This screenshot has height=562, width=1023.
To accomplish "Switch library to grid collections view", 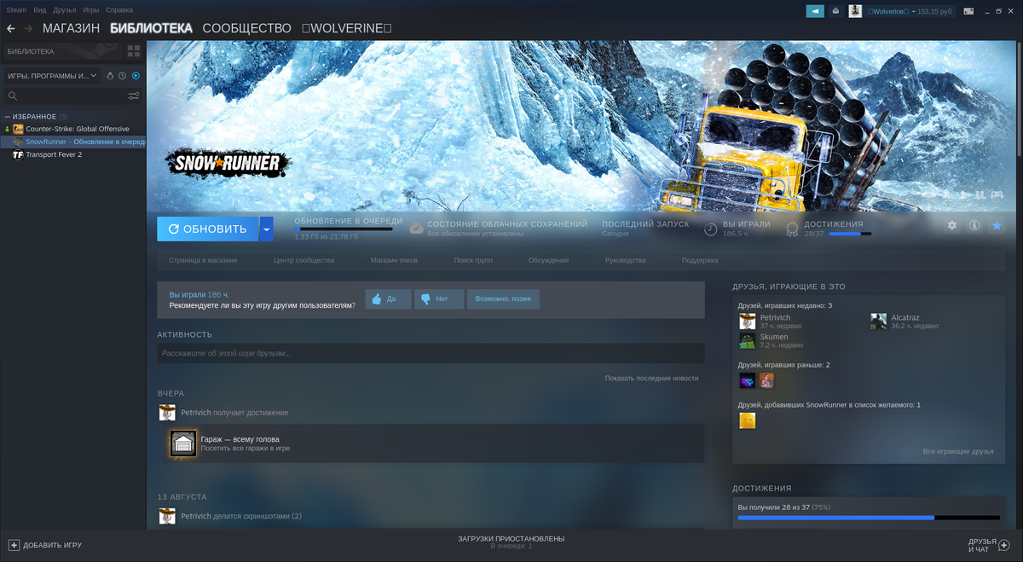I will pos(134,51).
